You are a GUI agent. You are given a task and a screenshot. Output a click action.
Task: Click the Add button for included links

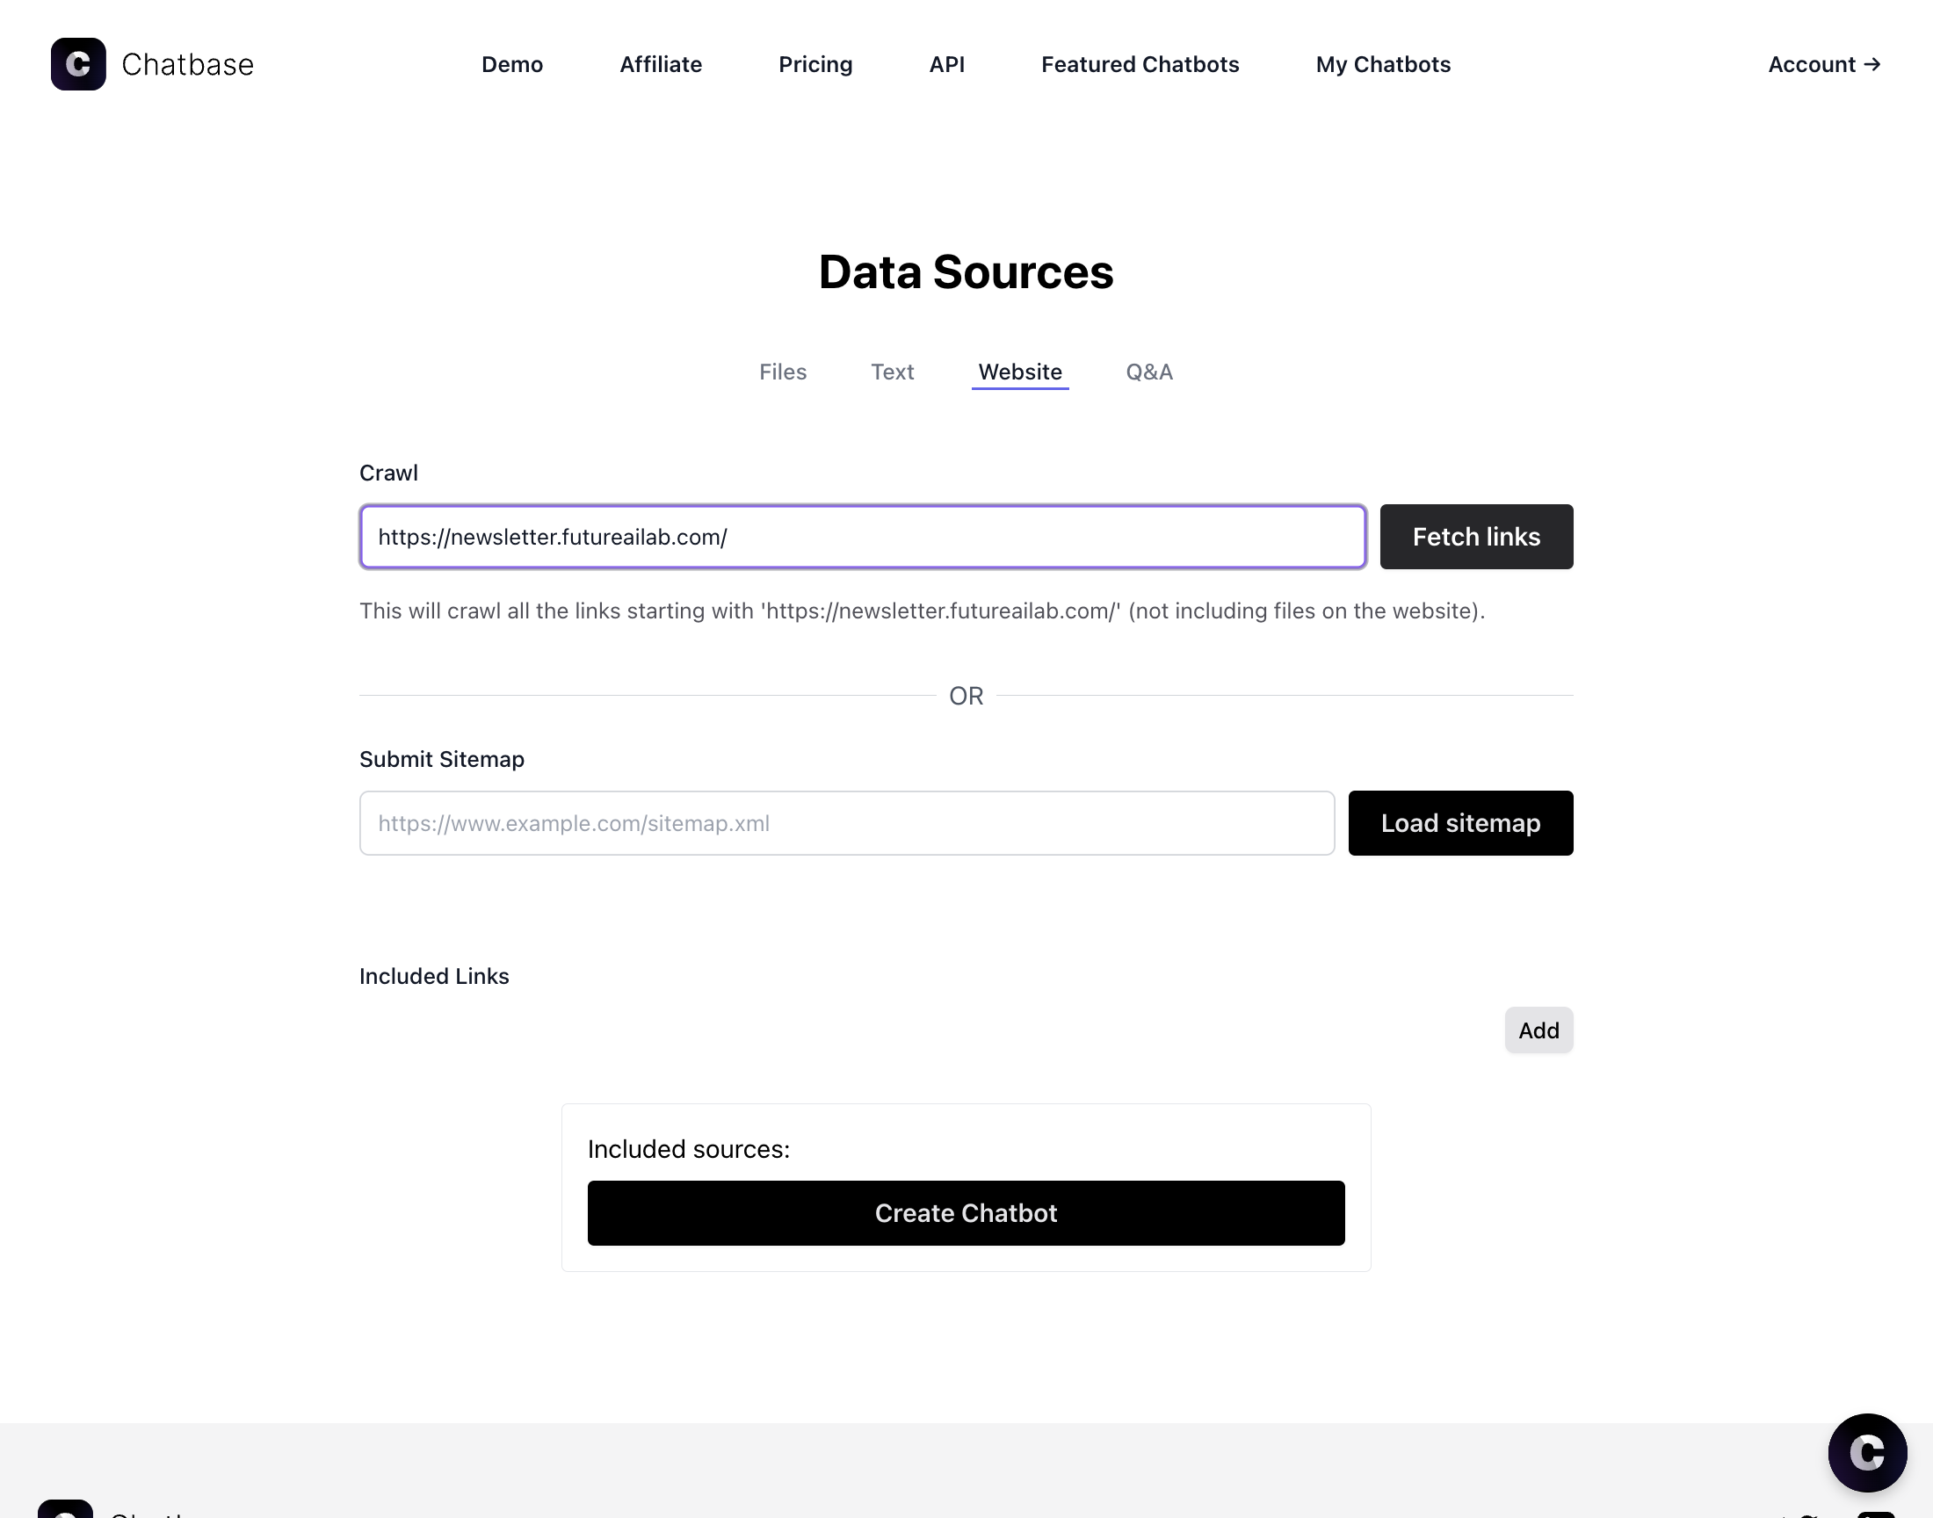point(1538,1030)
